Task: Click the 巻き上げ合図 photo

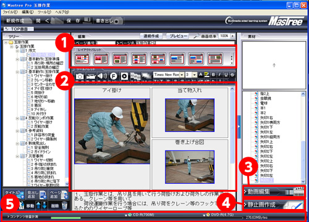Action: coord(190,167)
